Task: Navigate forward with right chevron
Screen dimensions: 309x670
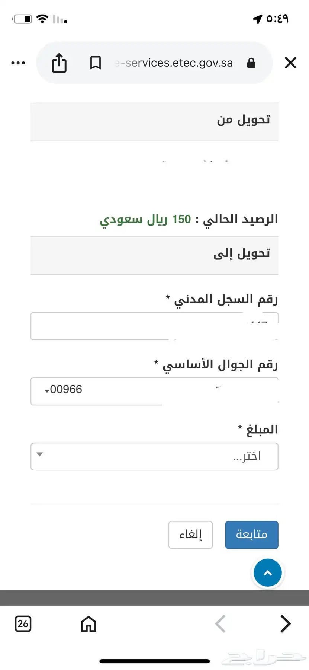Action: (285, 623)
